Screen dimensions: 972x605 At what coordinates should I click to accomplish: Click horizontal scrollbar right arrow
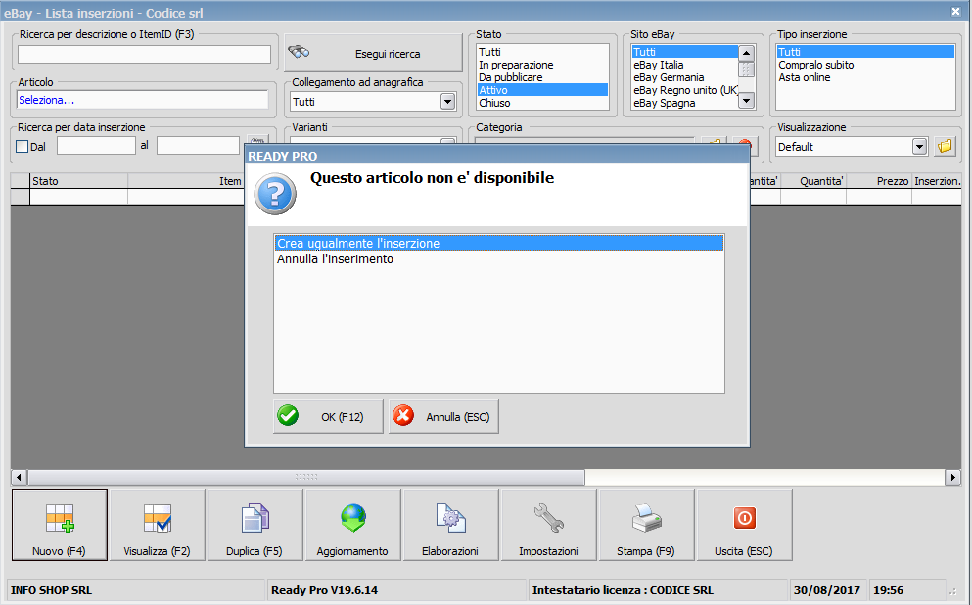[952, 478]
